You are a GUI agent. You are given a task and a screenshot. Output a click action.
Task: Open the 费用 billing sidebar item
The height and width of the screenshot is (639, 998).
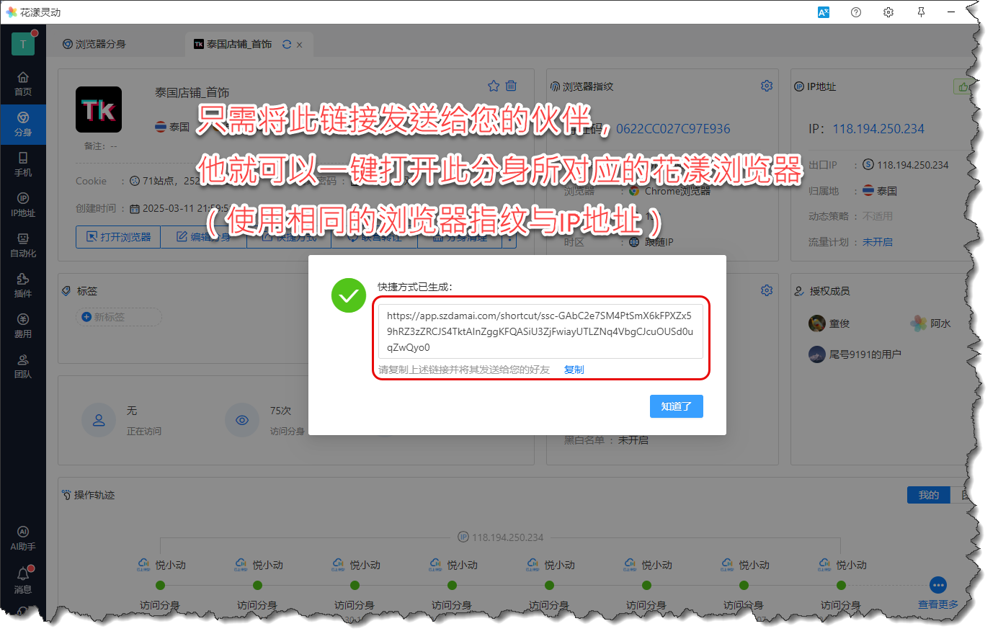[x=23, y=326]
